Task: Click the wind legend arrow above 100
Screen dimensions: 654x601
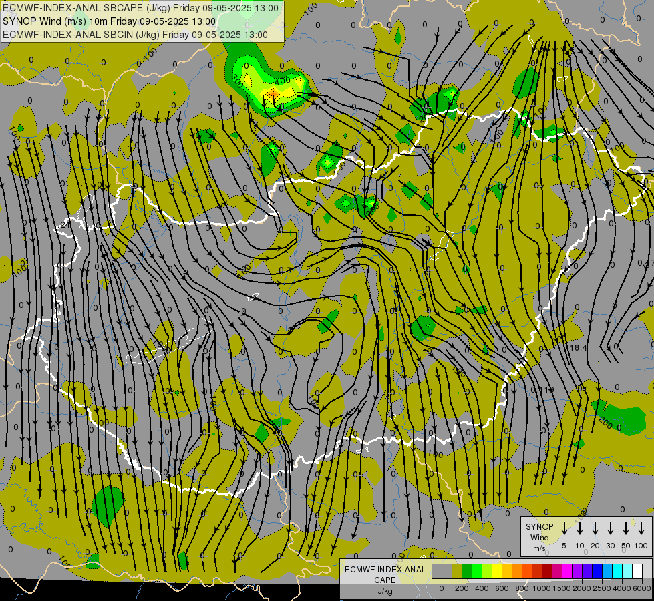Action: [x=641, y=528]
